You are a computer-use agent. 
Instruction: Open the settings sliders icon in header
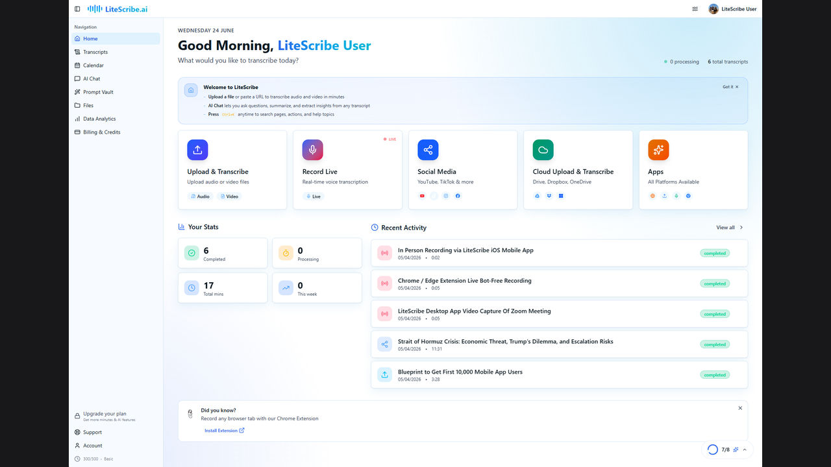(x=695, y=9)
